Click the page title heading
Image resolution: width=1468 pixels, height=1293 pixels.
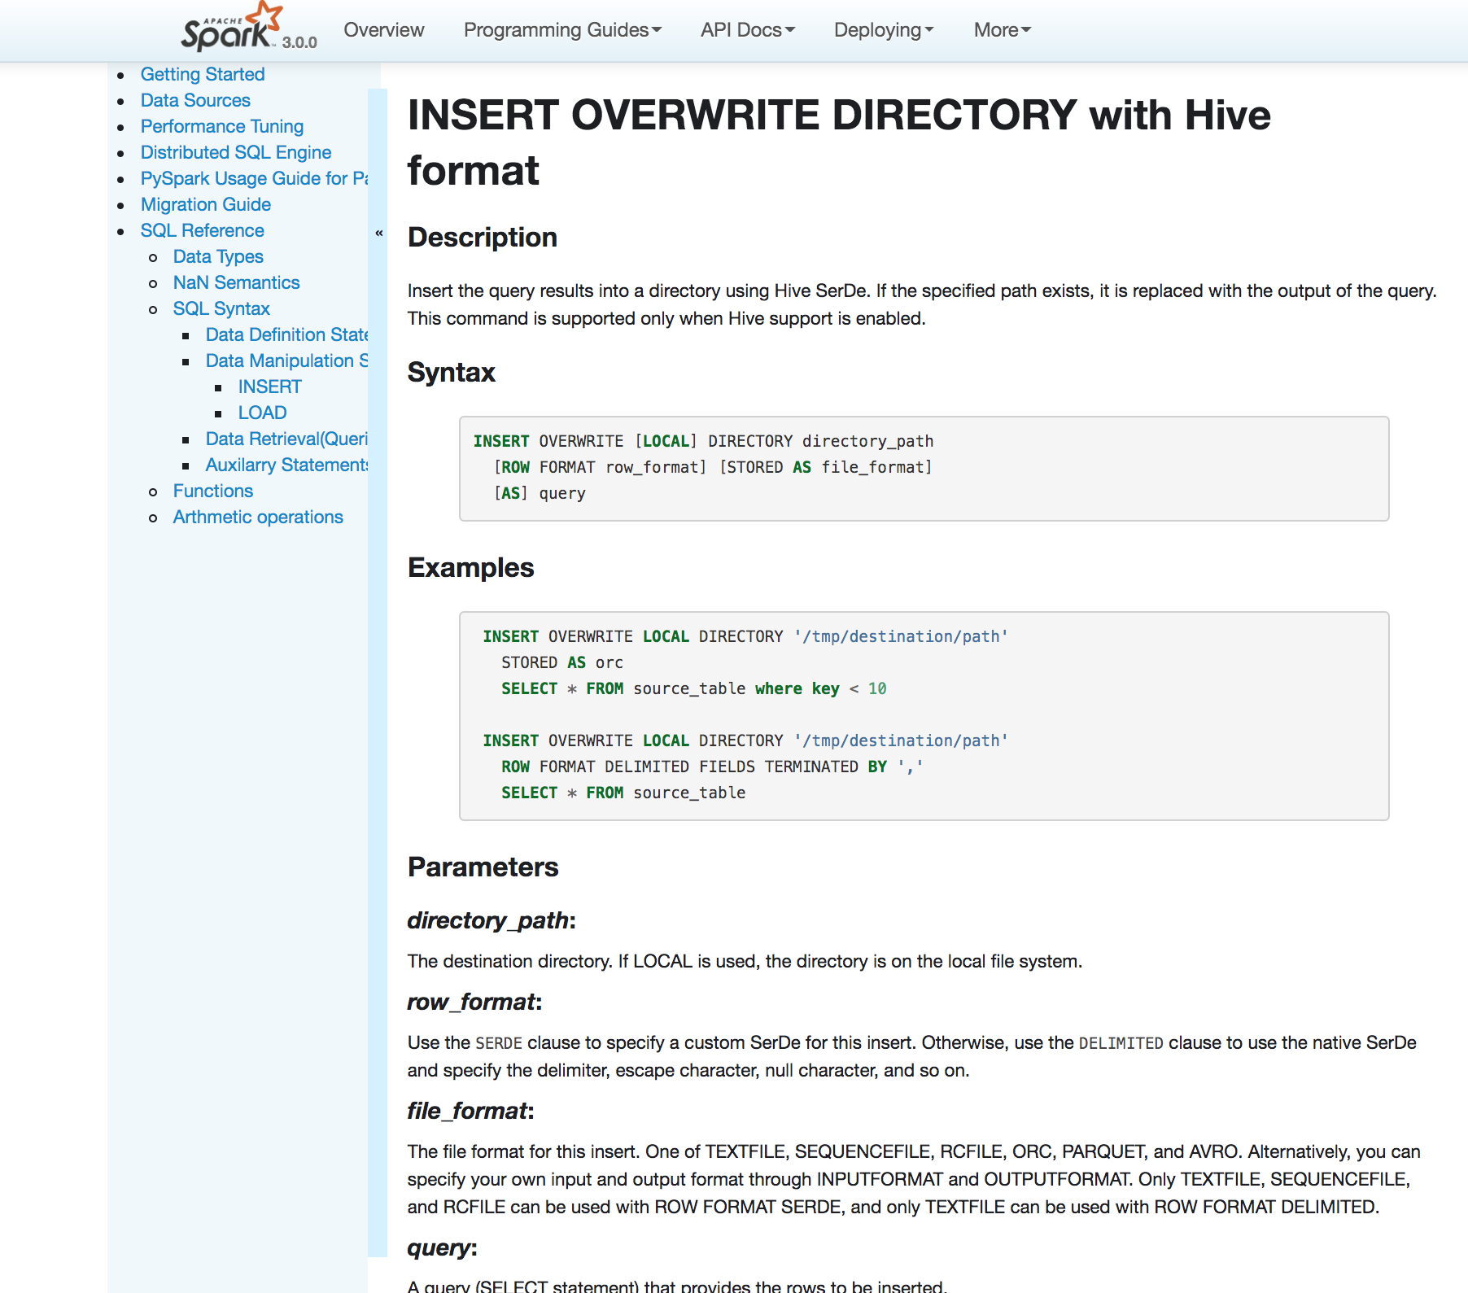839,142
